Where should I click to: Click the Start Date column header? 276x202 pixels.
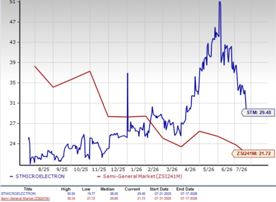159,189
